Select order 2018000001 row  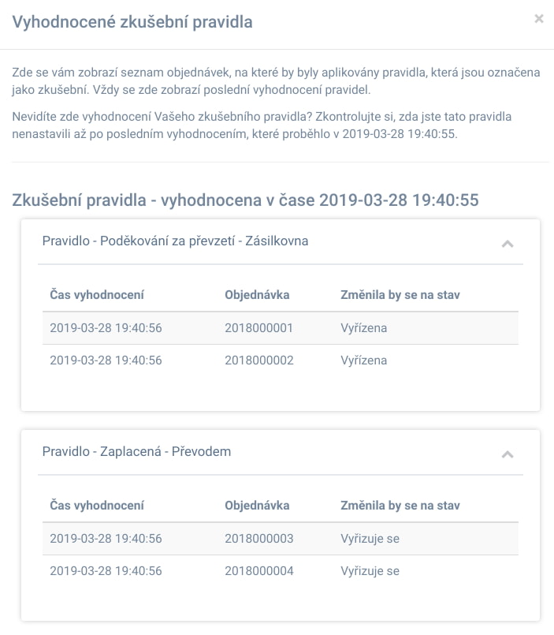281,328
